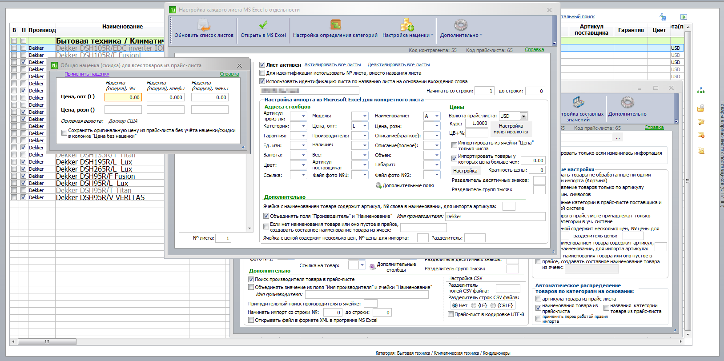The image size is (724, 361).
Task: Click Настройка мультивалюты button
Action: pos(511,129)
